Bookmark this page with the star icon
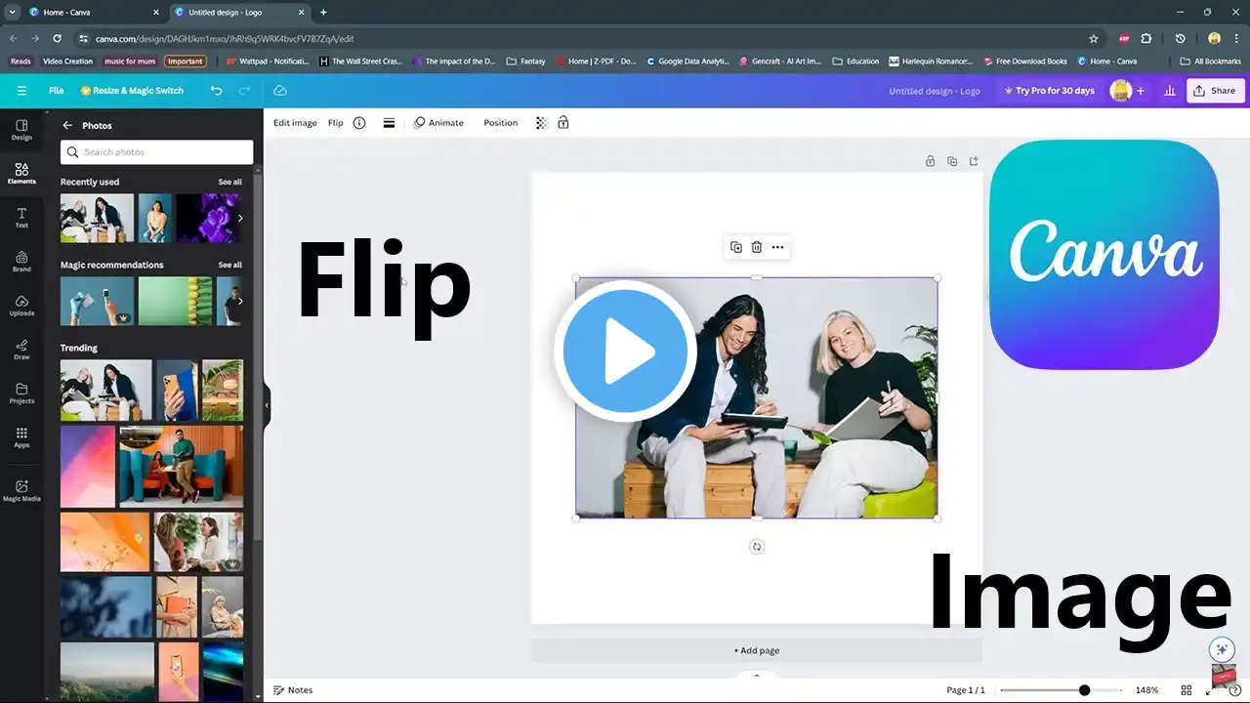This screenshot has width=1250, height=703. pos(1094,38)
